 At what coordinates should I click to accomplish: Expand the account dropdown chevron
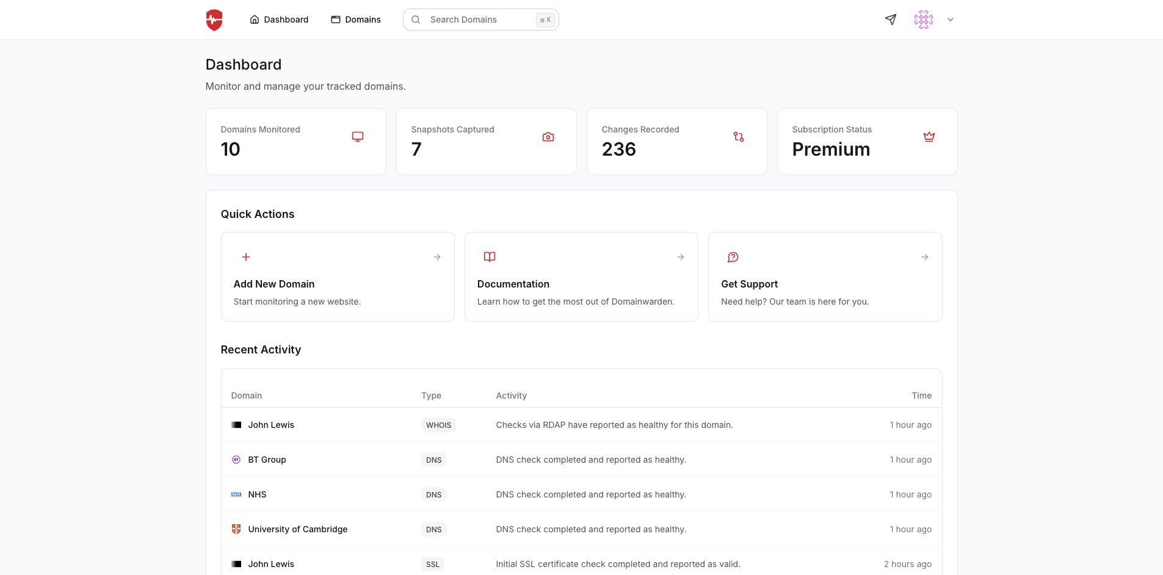tap(951, 20)
